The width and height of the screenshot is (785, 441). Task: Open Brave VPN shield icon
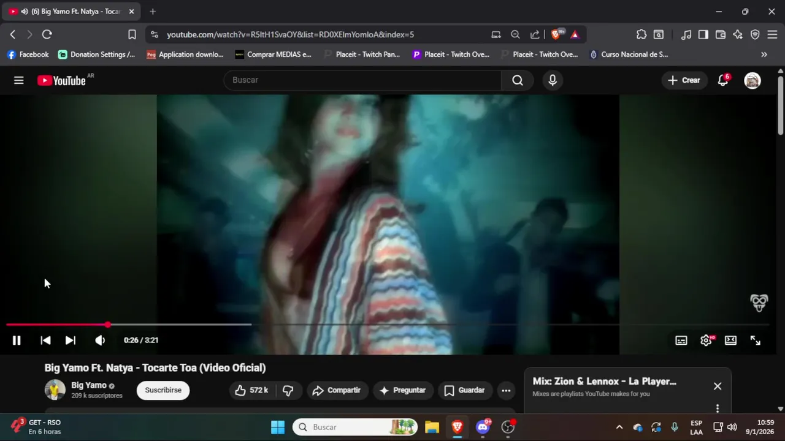755,35
